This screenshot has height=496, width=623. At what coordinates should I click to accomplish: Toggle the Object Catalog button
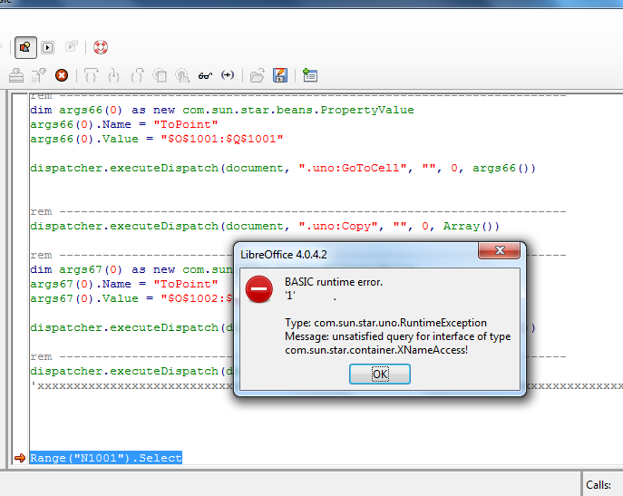24,46
